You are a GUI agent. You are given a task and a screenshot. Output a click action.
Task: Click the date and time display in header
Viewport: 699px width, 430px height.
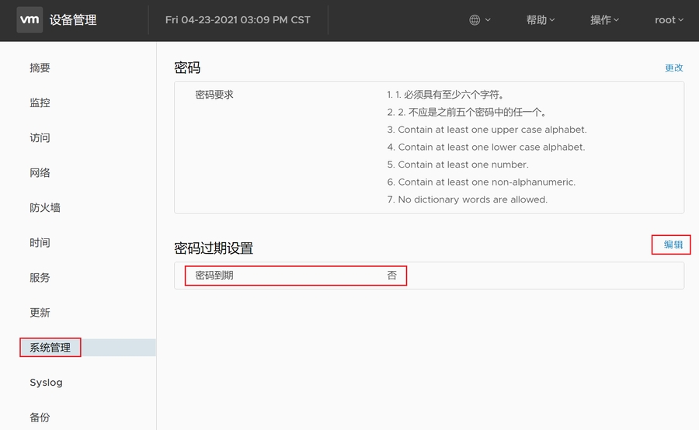[x=238, y=20]
